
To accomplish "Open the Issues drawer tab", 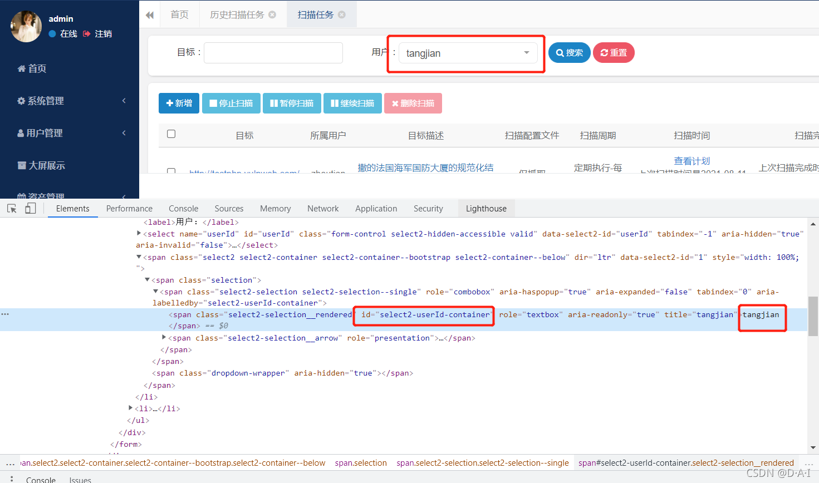I will coord(80,479).
